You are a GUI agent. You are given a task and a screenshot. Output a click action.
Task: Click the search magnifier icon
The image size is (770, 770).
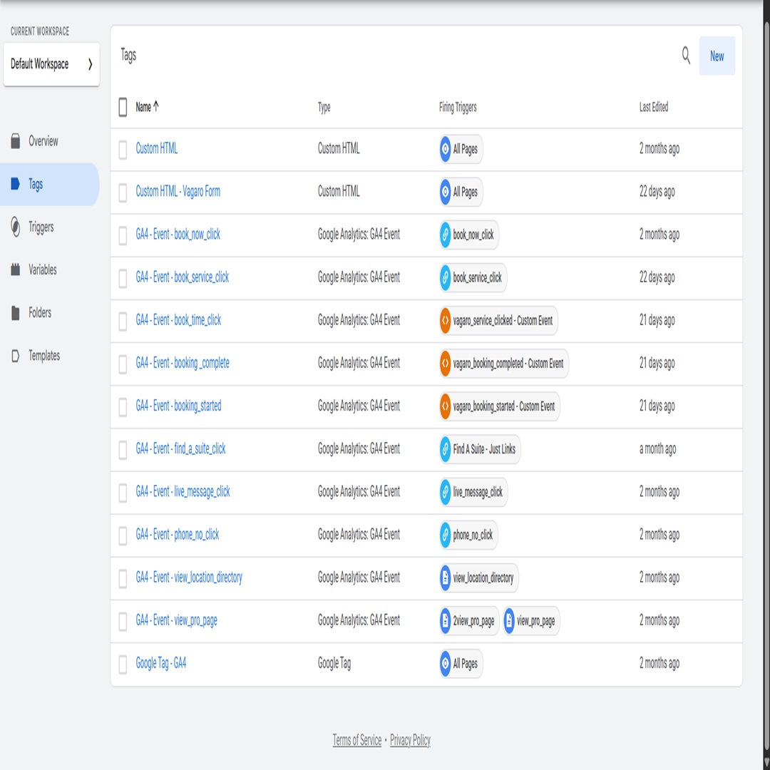tap(685, 56)
